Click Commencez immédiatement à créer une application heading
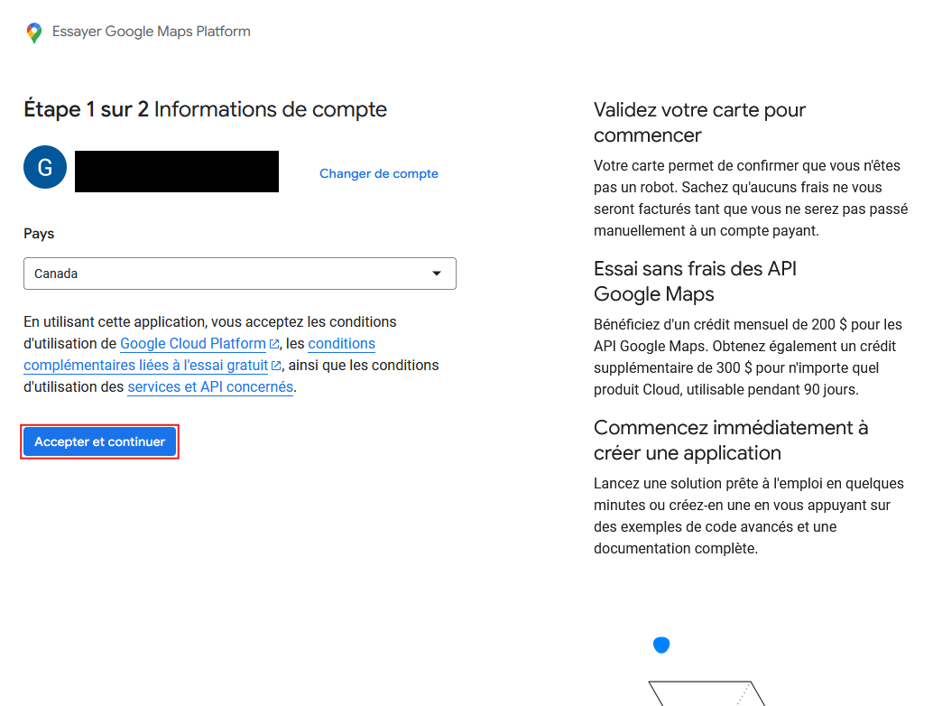 tap(731, 441)
